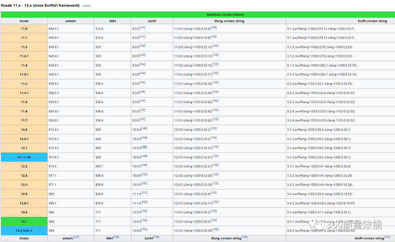The height and width of the screenshot is (242, 395).
Task: Click the green Xcode 13.1 cell
Action: 24,222
